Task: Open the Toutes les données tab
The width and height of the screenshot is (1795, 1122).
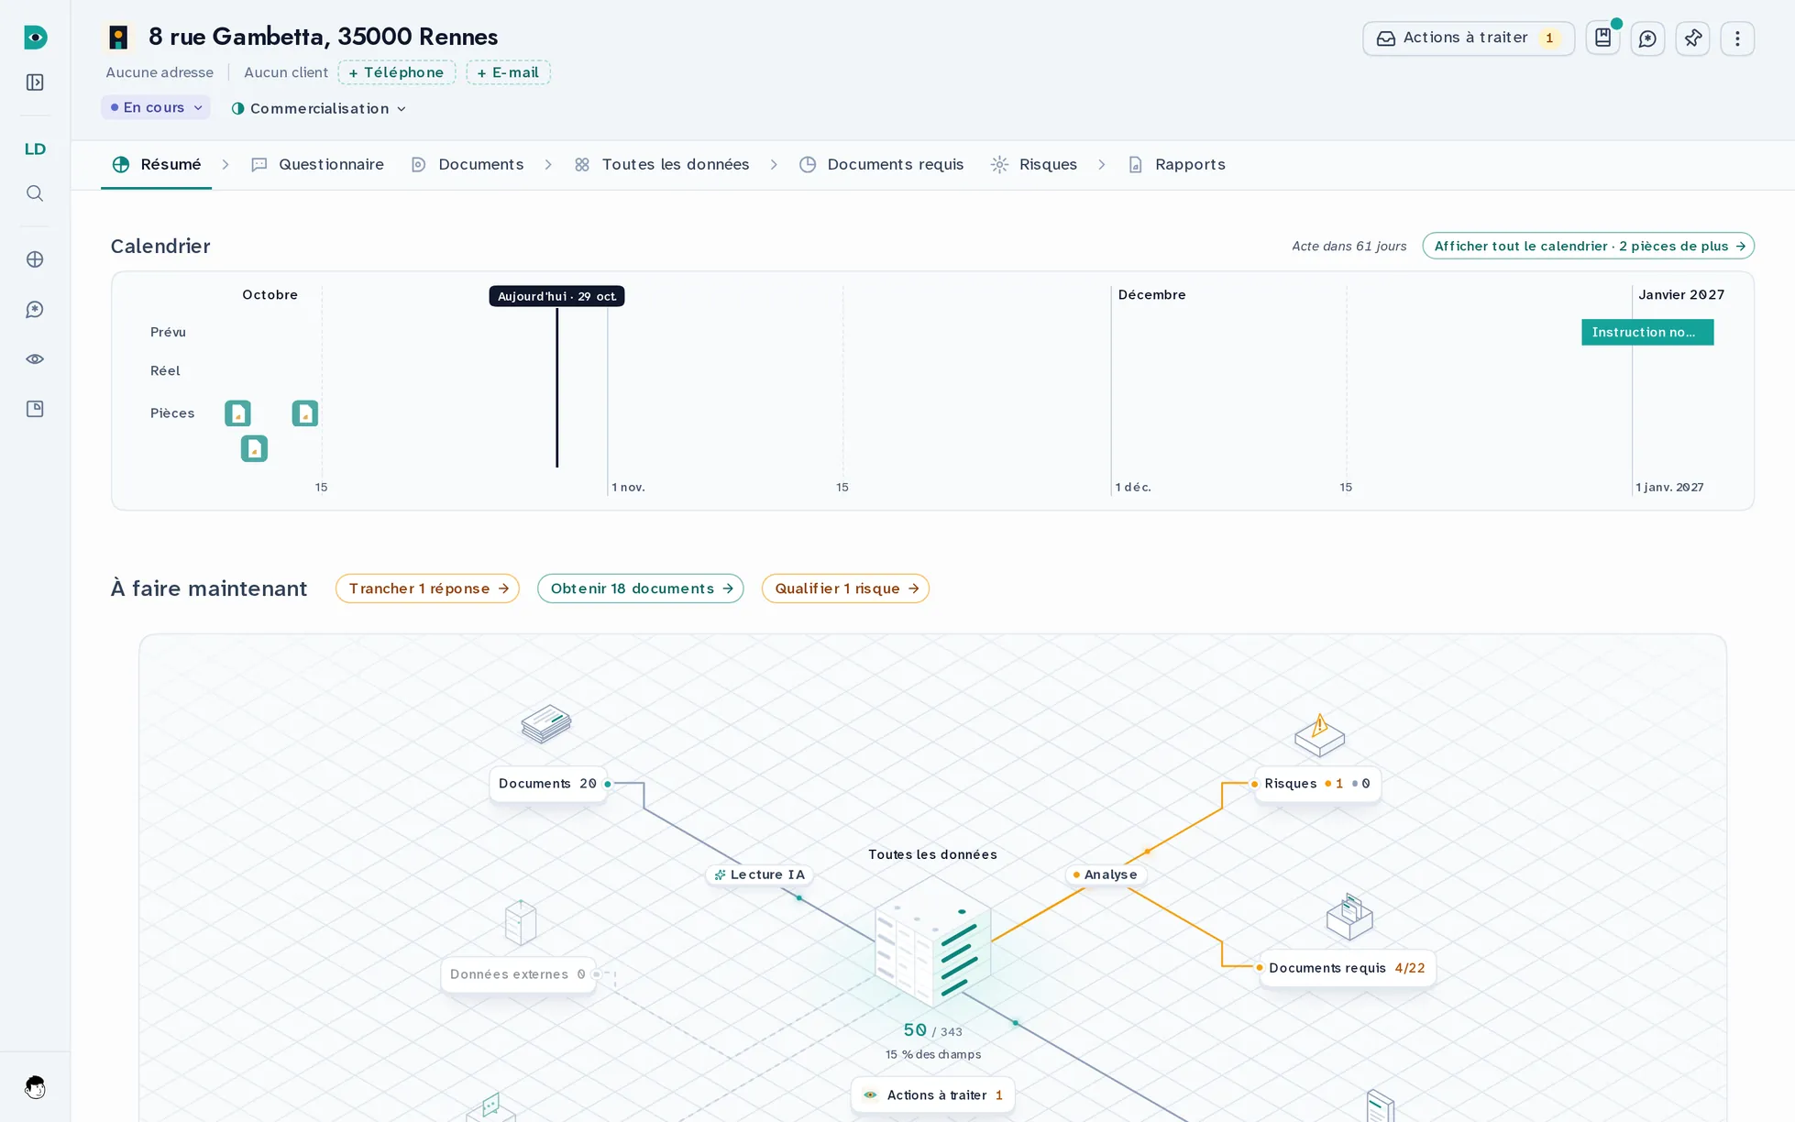Action: point(662,164)
